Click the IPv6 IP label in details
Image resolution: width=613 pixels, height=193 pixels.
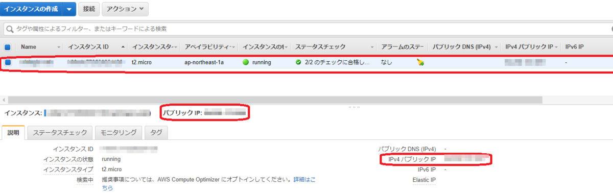[x=427, y=169]
